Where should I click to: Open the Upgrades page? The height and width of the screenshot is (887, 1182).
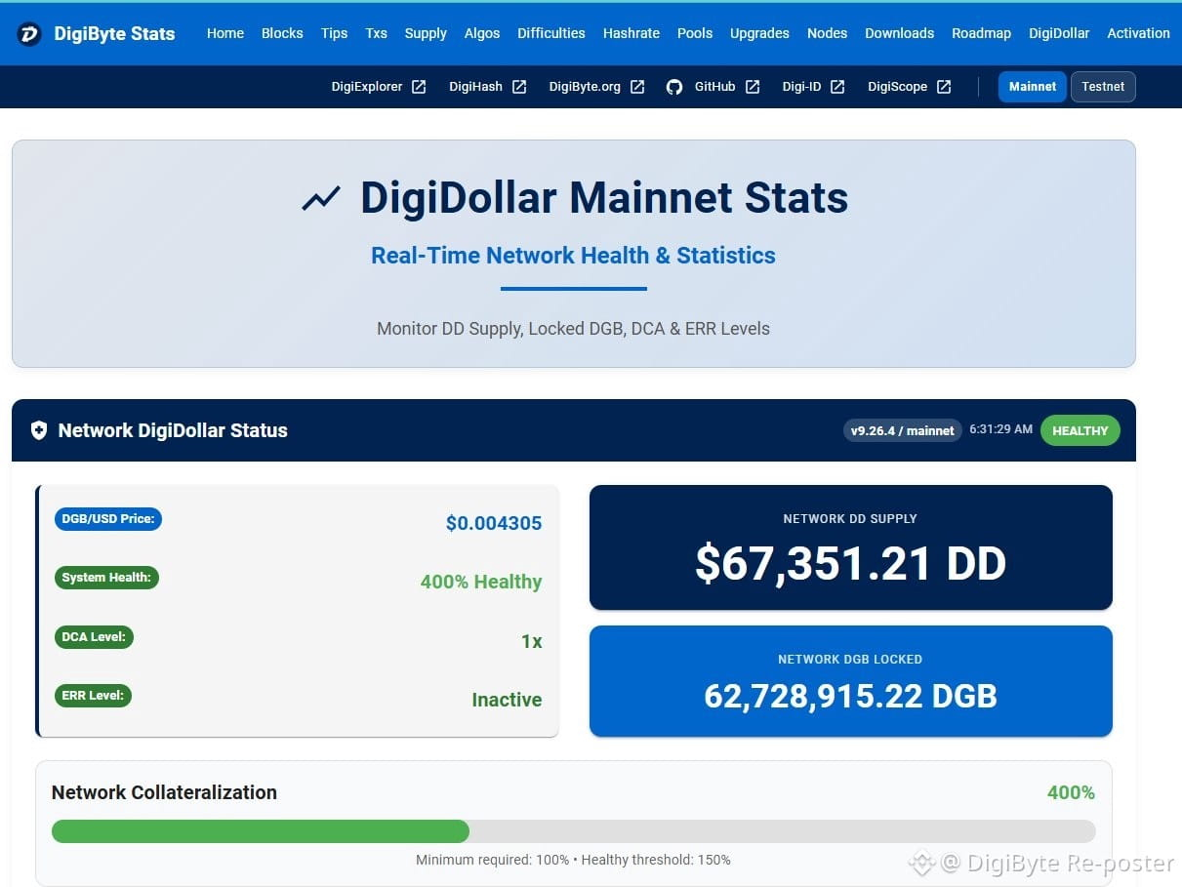tap(759, 33)
